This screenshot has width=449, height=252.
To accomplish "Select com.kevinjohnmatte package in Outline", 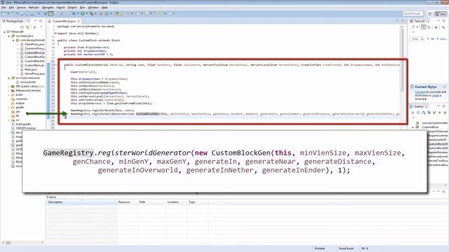I will pos(434,123).
